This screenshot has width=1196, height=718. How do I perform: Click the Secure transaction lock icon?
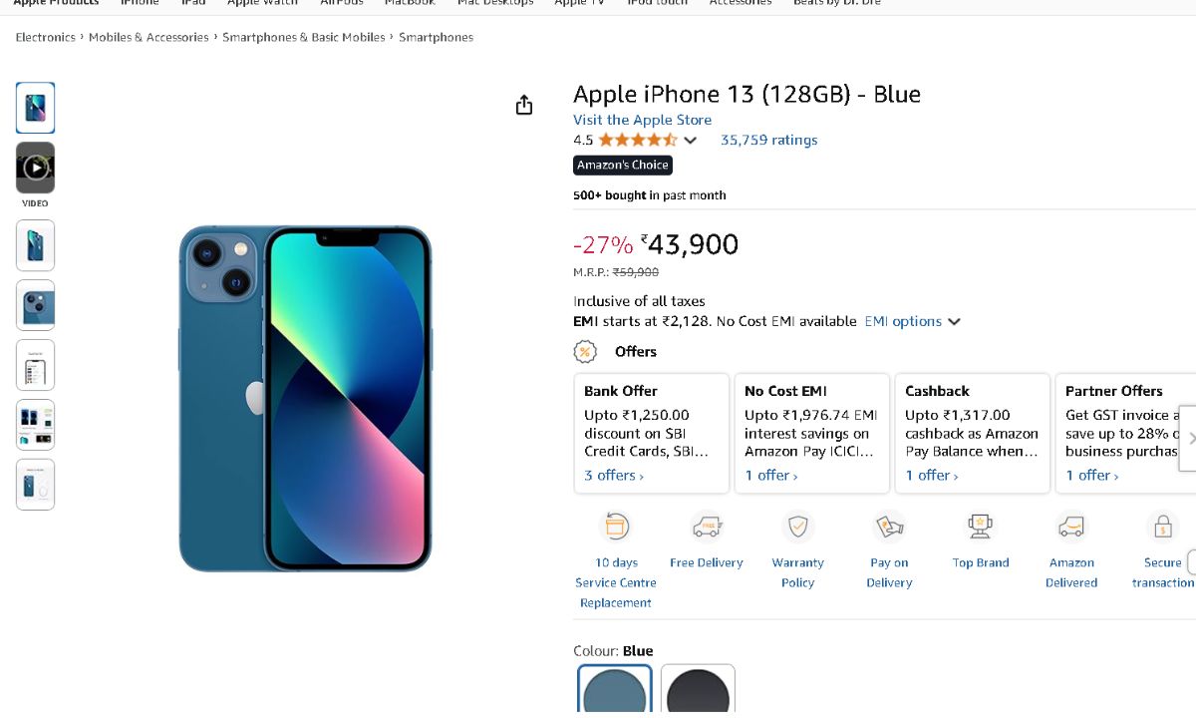pos(1162,527)
